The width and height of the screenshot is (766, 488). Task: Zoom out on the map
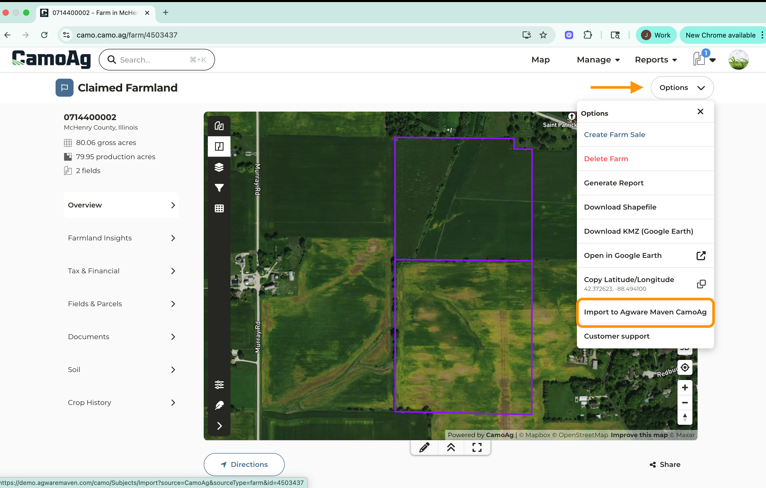685,402
